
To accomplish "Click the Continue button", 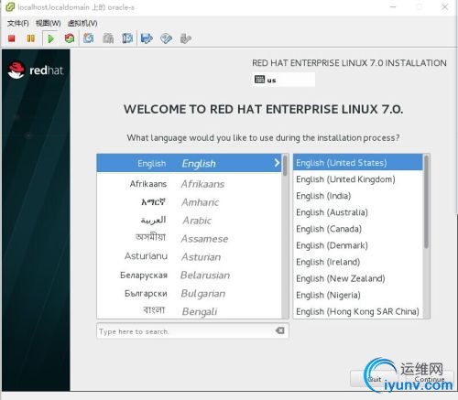I will 430,380.
